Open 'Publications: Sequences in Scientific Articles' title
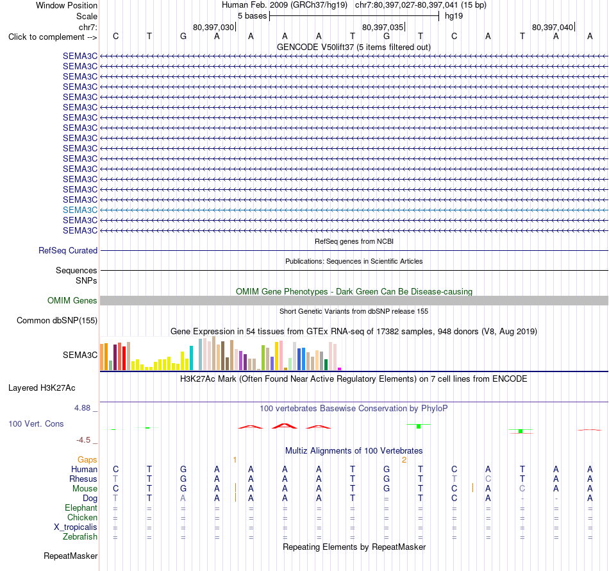609x571 pixels. point(354,261)
